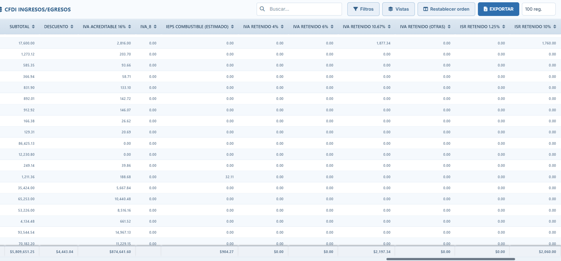The image size is (561, 261).
Task: Click the IEPS COMBUSTIBLE (ESTIMADO) header label
Action: [x=197, y=27]
